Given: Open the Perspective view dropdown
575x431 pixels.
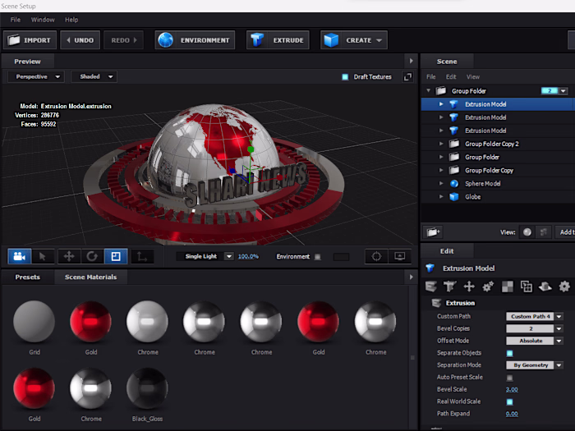Looking at the screenshot, I should click(36, 76).
